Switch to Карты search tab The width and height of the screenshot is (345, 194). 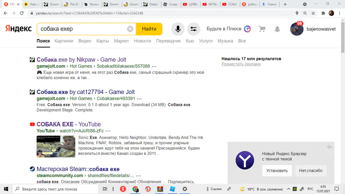(x=102, y=41)
